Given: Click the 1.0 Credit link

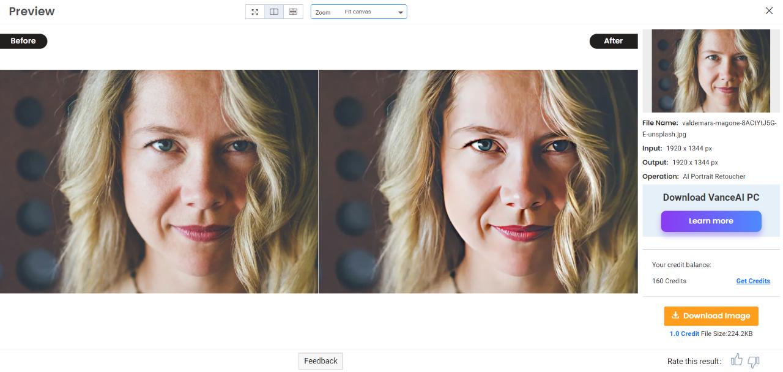Looking at the screenshot, I should point(684,333).
